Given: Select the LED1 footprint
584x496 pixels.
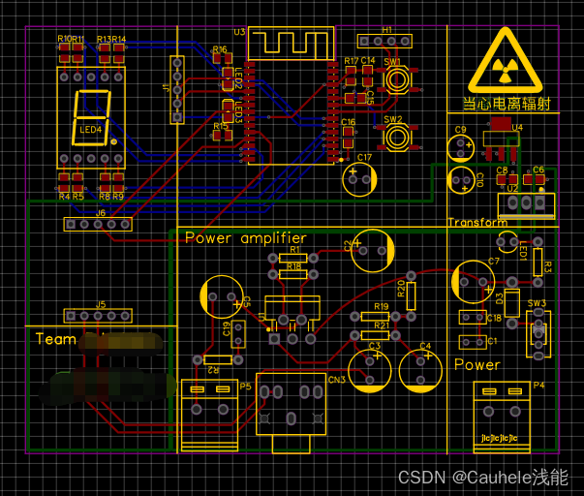Looking at the screenshot, I should [x=507, y=242].
